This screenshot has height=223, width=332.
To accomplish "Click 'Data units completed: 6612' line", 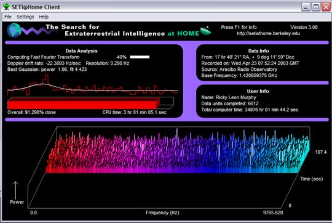I will [230, 103].
